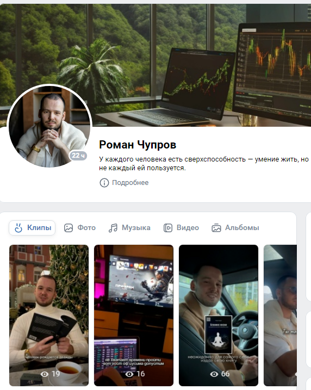
Task: Open the Клипы tab
Action: [32, 227]
